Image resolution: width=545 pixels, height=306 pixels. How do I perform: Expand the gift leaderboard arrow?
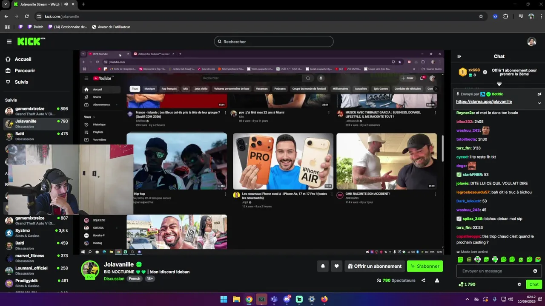[499, 83]
